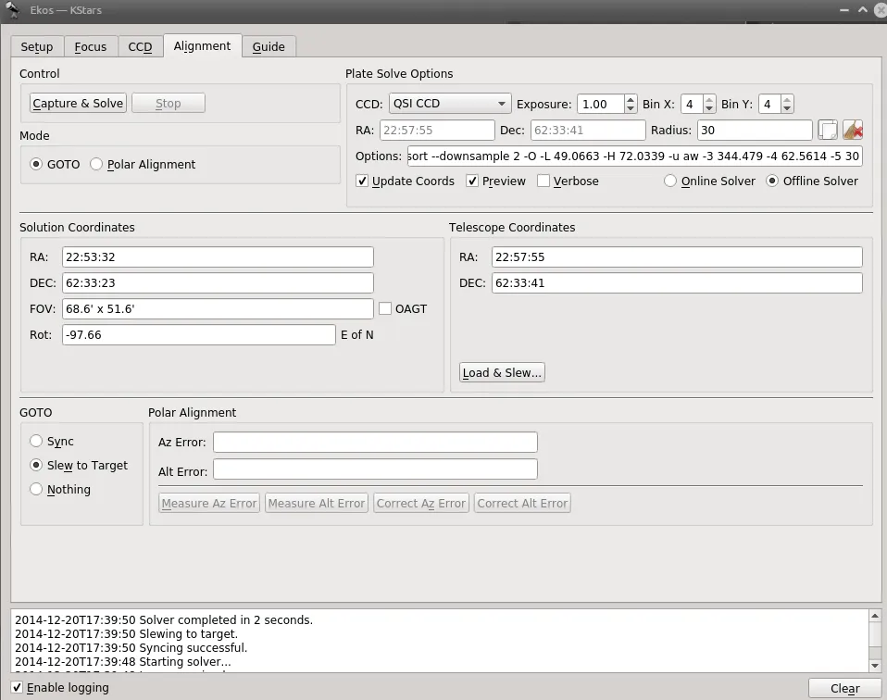Screen dimensions: 887x700
Task: Increase Bin Y with the up arrow
Action: pos(787,99)
